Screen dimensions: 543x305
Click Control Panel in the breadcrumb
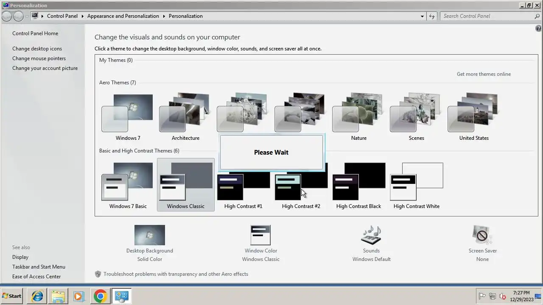[x=62, y=16]
